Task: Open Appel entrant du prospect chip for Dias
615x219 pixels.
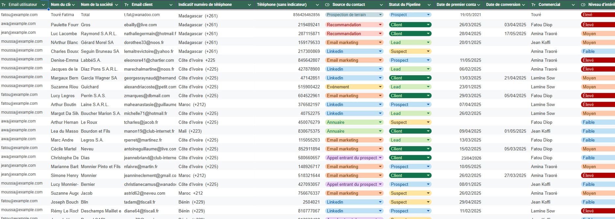Action: pyautogui.click(x=354, y=158)
